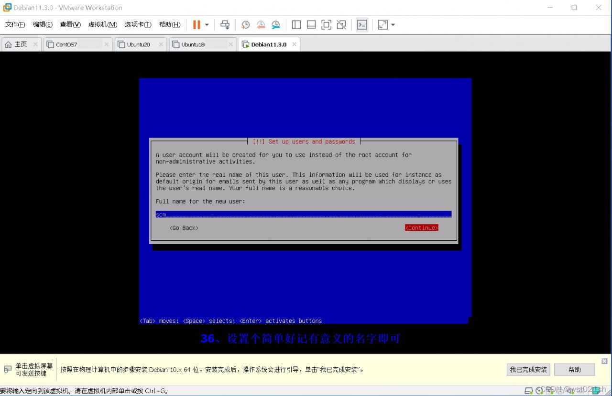This screenshot has width=612, height=396.
Task: Click the send Ctrl+Alt+Del icon
Action: (x=225, y=25)
